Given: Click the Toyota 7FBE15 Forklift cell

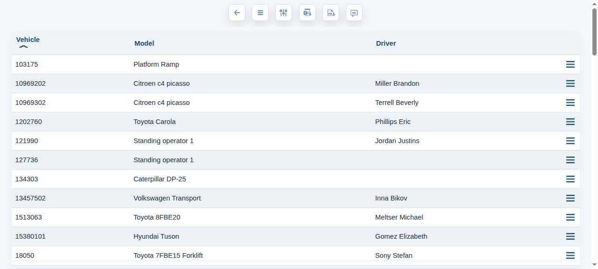Looking at the screenshot, I should [x=168, y=255].
